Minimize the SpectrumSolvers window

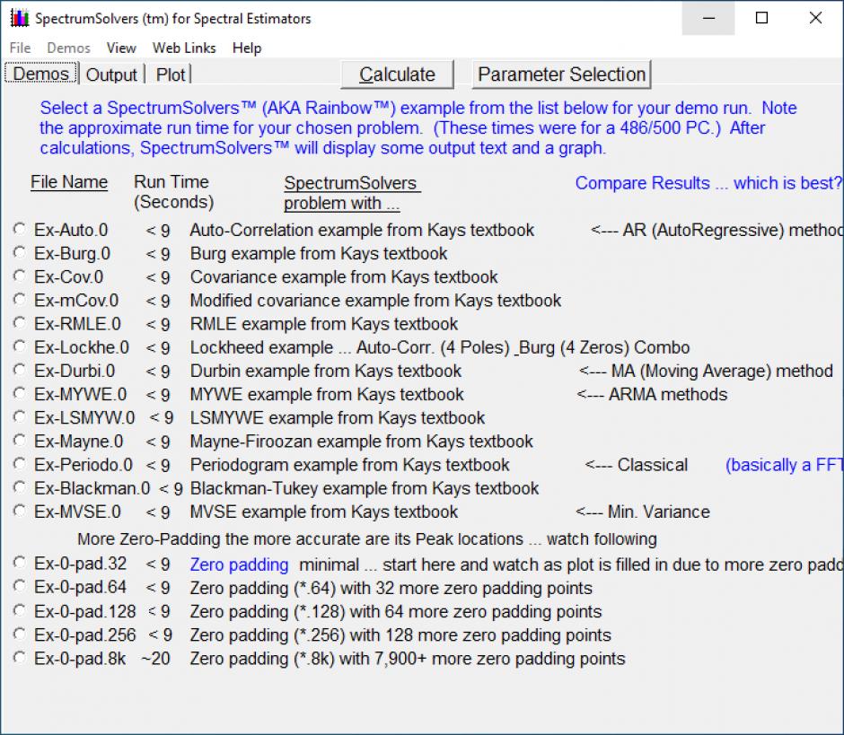coord(708,18)
